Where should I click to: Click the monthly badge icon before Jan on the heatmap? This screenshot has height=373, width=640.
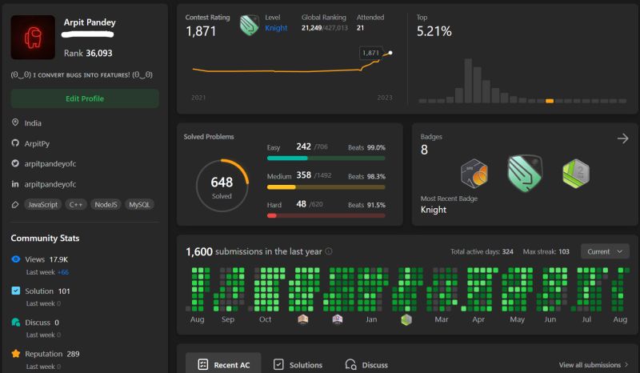pyautogui.click(x=337, y=319)
